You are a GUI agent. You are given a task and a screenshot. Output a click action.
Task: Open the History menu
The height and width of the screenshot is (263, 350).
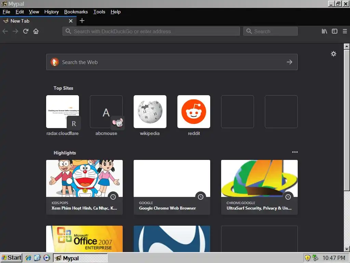(x=52, y=12)
